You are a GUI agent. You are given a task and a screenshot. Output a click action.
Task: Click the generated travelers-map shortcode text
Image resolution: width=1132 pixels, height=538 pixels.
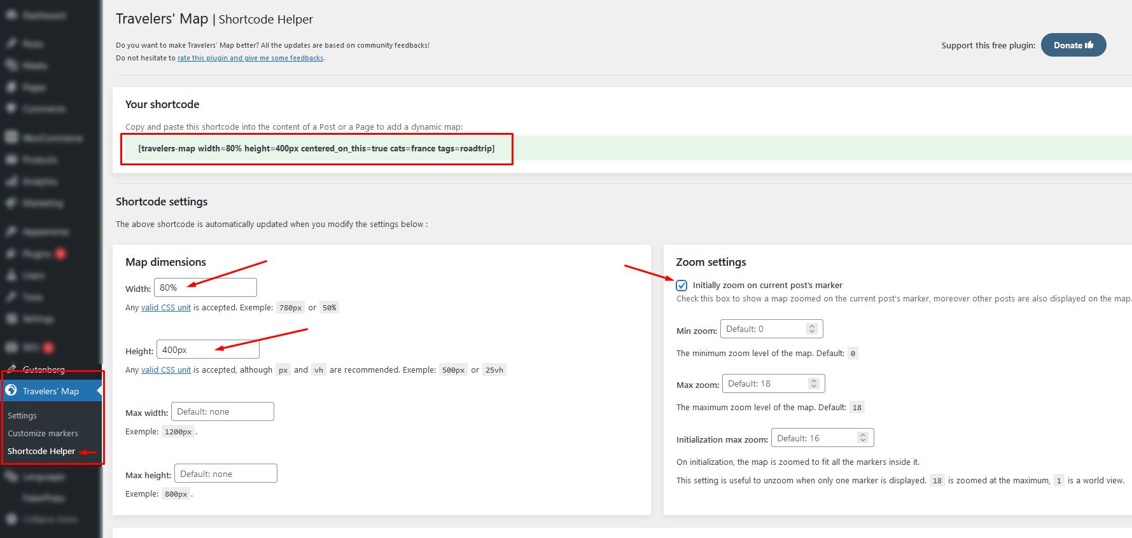(x=316, y=148)
